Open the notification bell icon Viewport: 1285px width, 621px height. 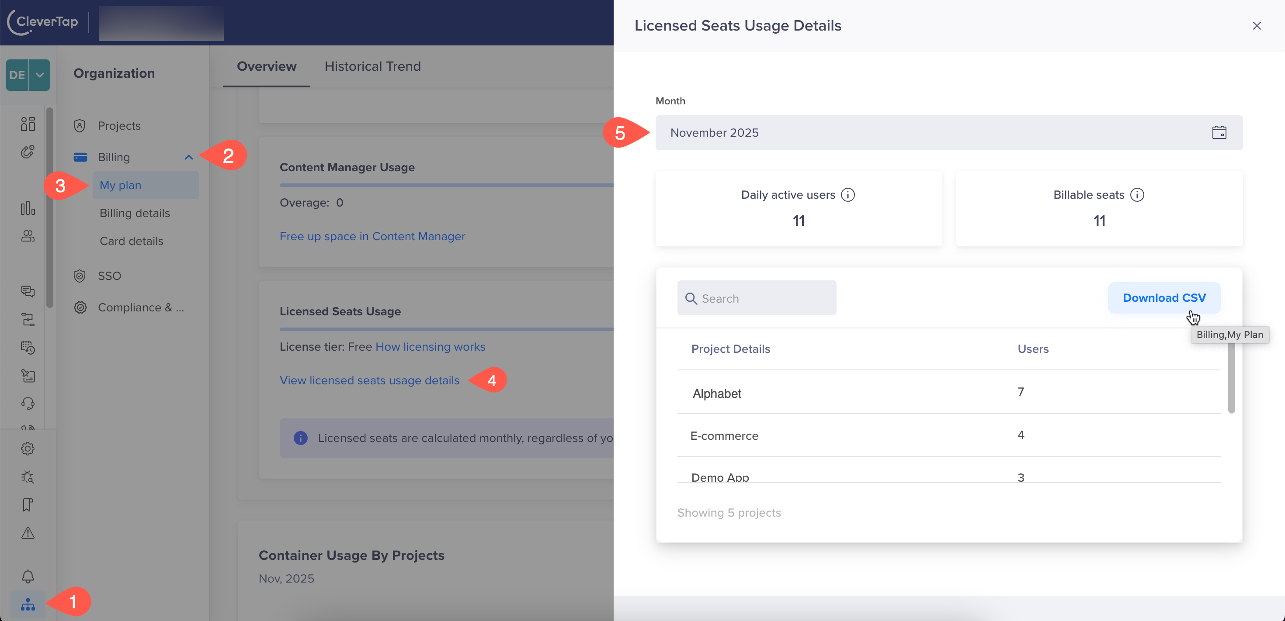[x=28, y=576]
